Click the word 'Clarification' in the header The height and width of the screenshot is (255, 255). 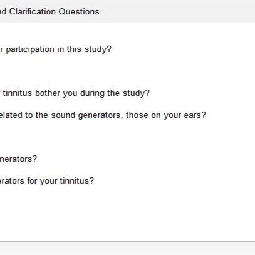click(33, 11)
